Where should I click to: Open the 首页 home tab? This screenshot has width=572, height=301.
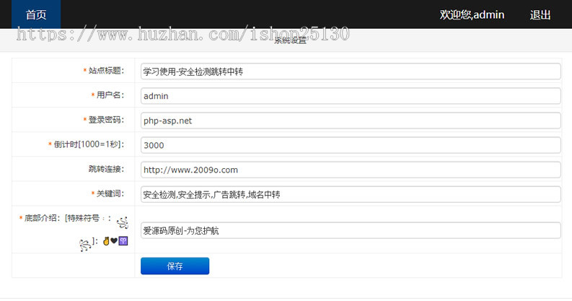(x=36, y=14)
